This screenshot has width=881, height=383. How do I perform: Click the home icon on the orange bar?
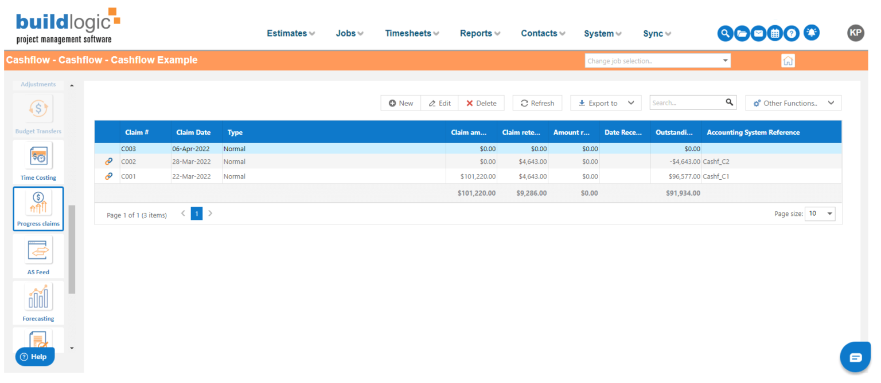pyautogui.click(x=788, y=60)
